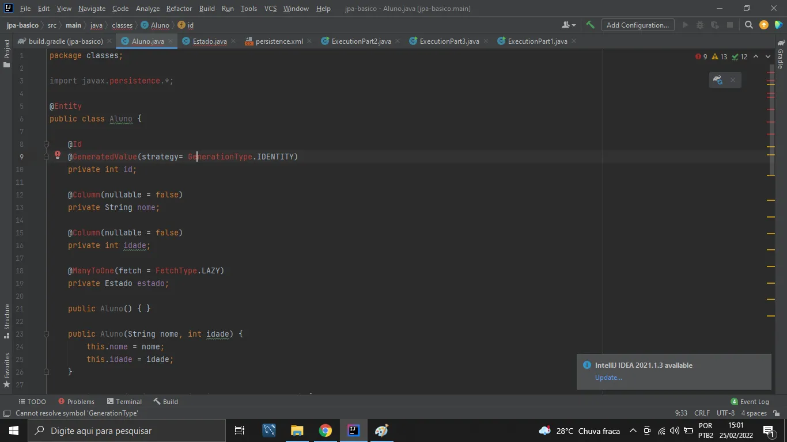
Task: Open the user account dropdown in toolbar
Action: 568,25
